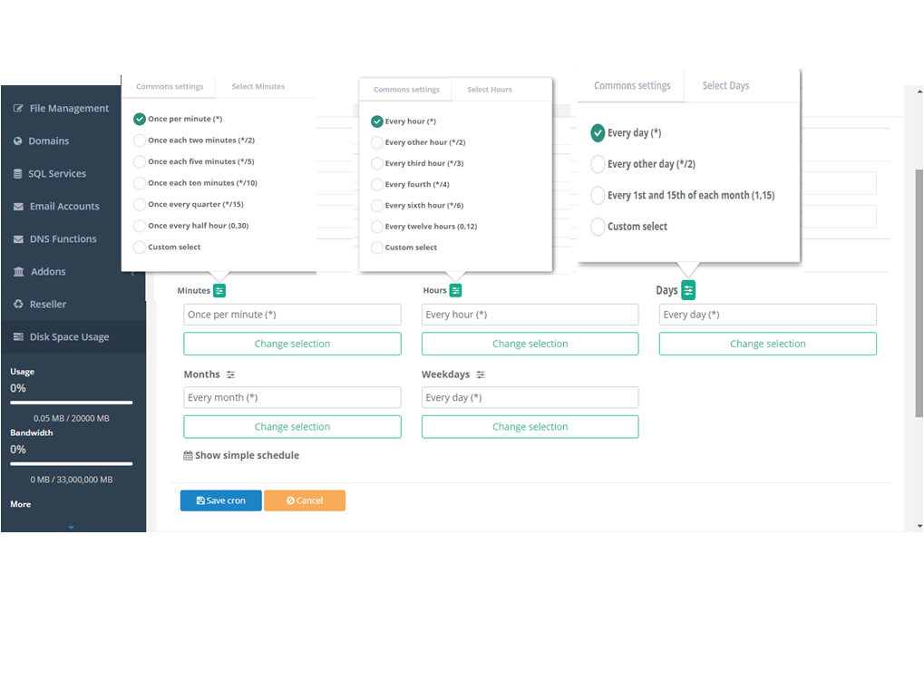Save the cron job

click(221, 500)
